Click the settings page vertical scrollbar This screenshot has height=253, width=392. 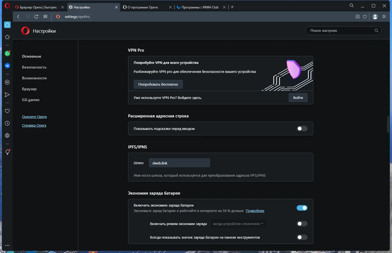click(x=388, y=124)
